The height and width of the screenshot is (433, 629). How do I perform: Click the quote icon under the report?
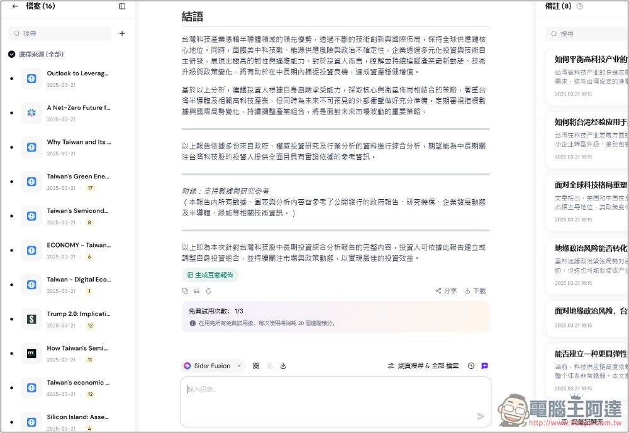coord(197,291)
